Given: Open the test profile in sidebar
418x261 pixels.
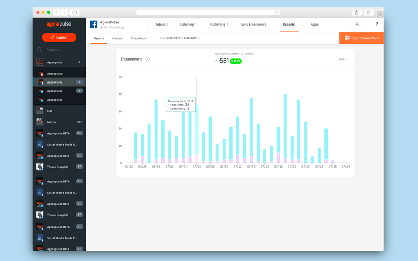Looking at the screenshot, I should click(x=59, y=111).
